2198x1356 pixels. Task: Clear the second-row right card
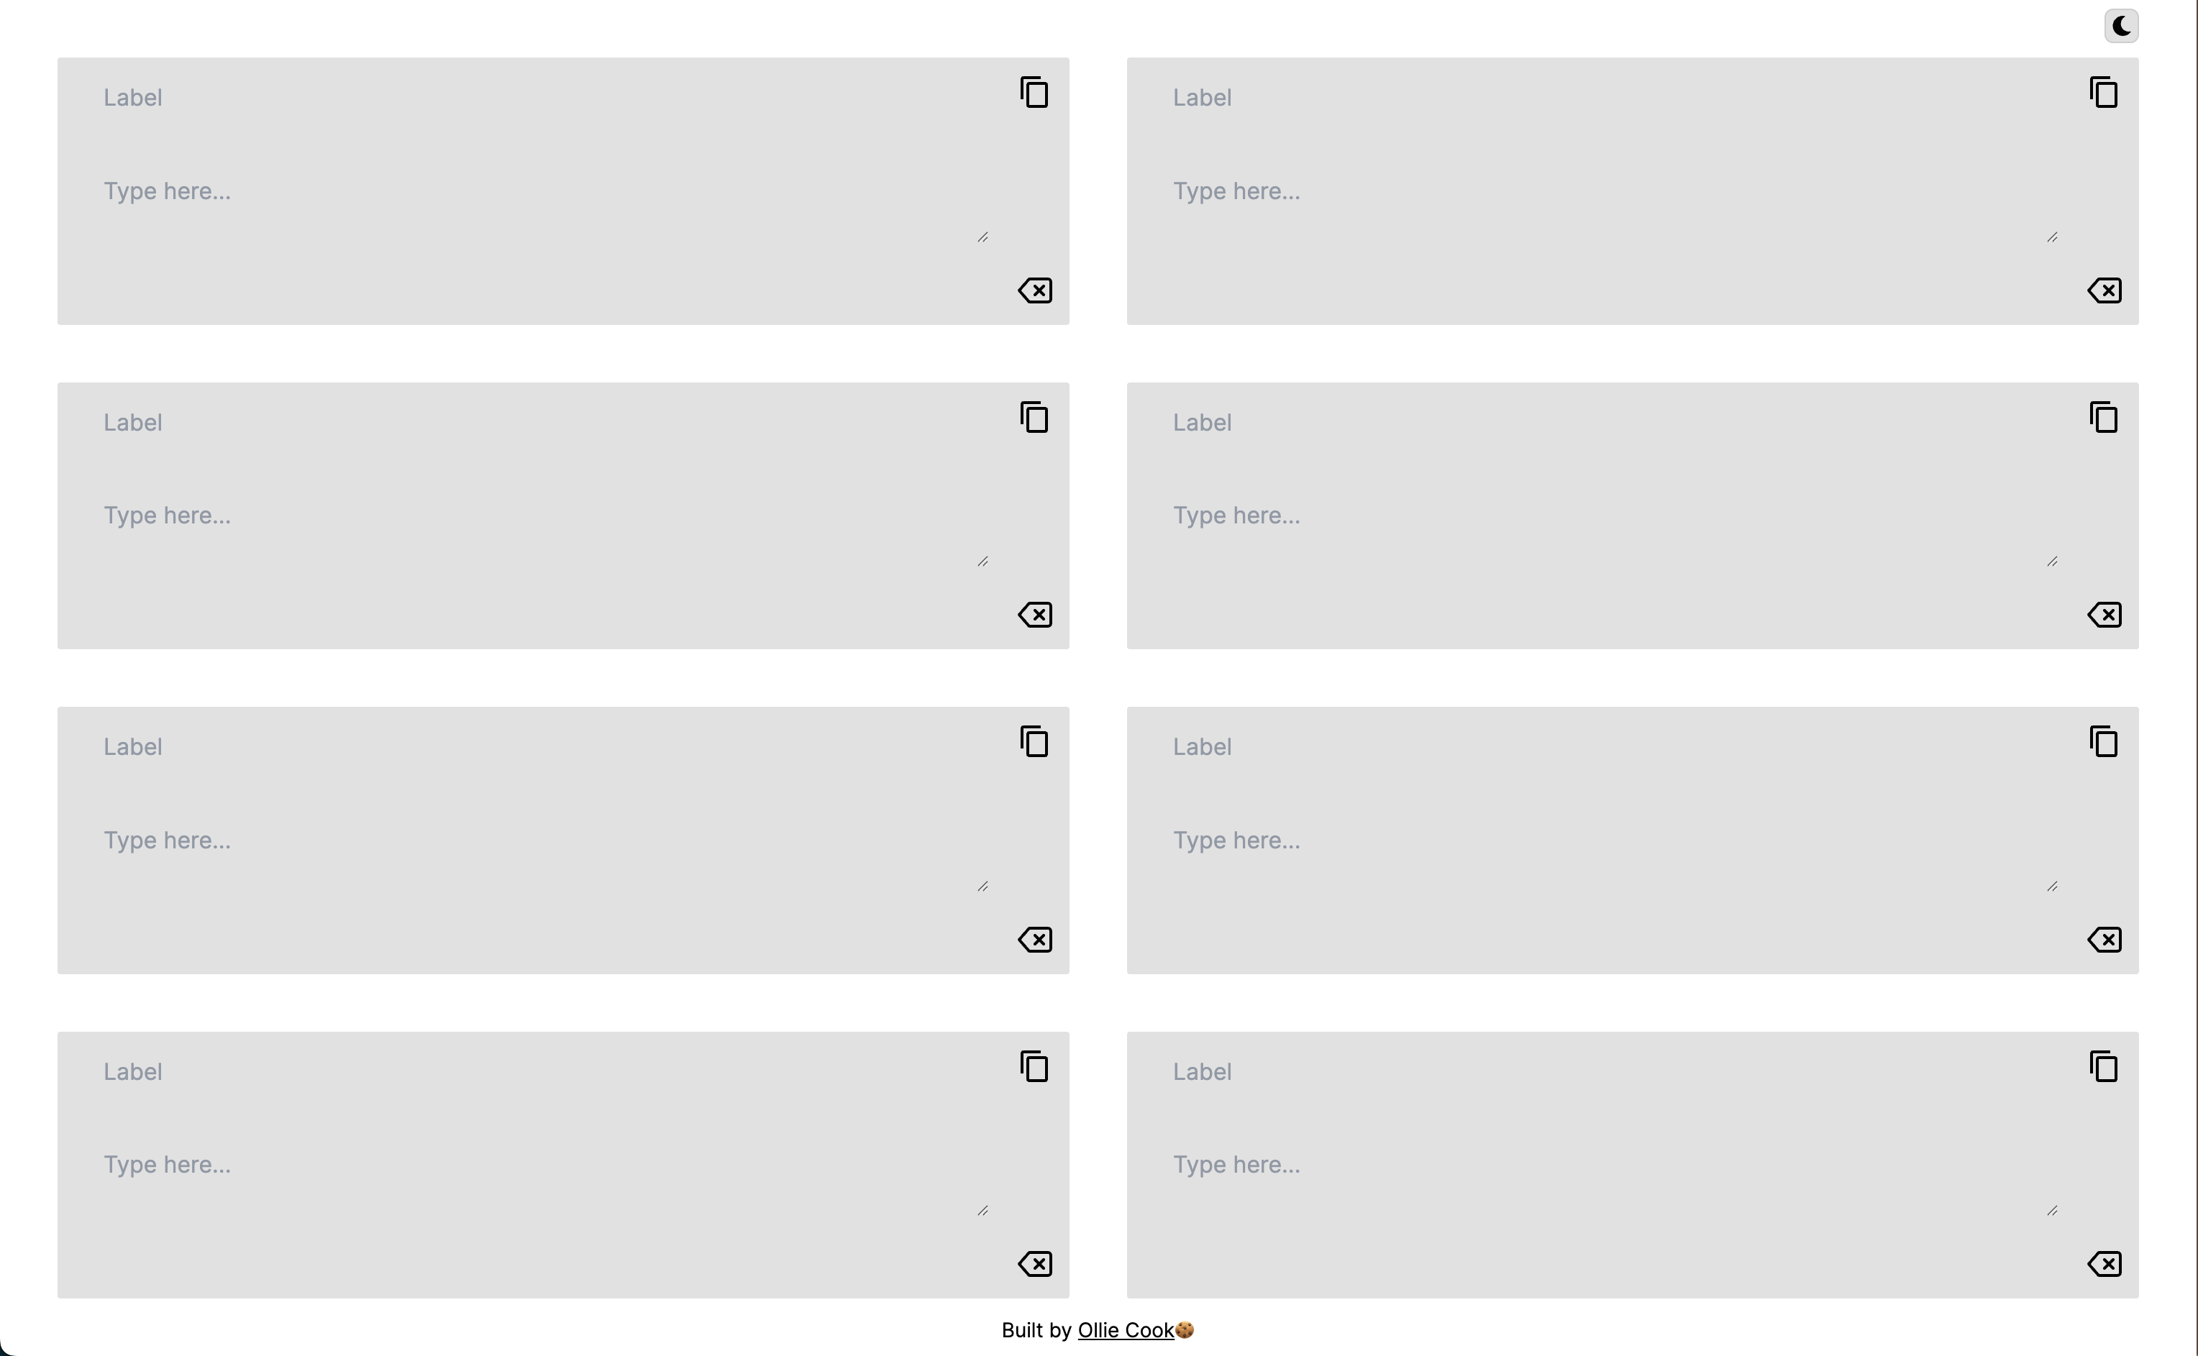(x=2104, y=615)
